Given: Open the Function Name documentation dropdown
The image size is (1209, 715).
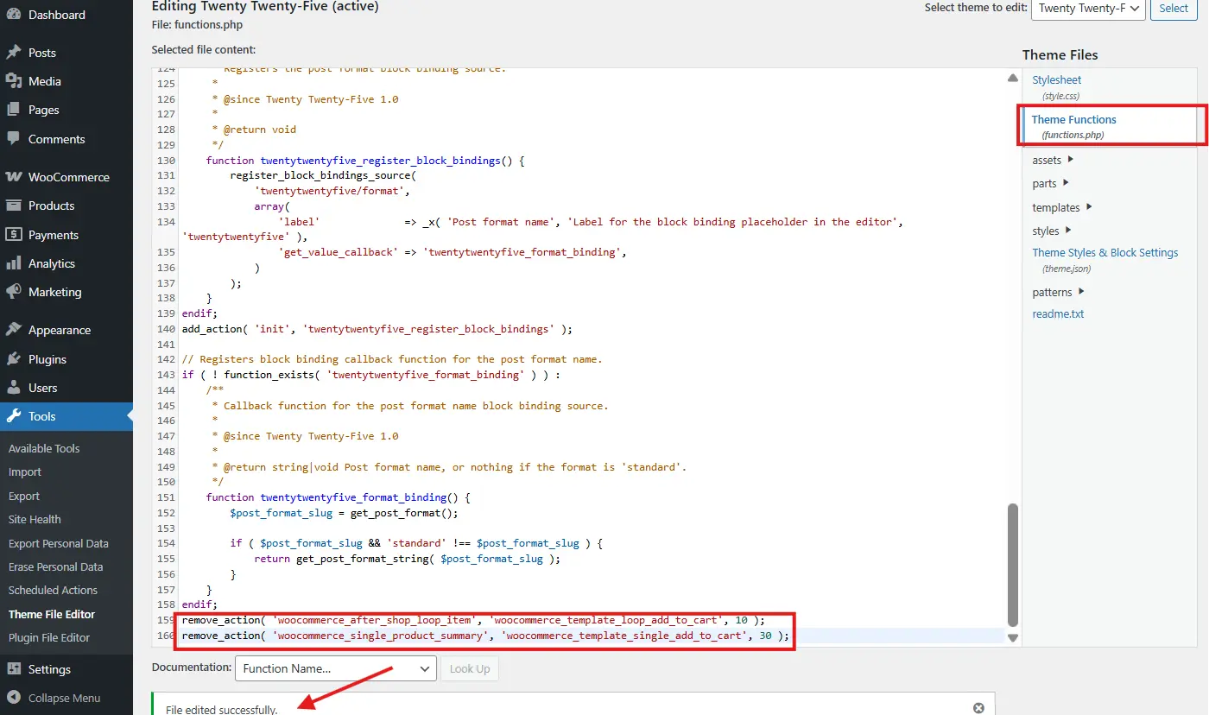Looking at the screenshot, I should coord(335,668).
